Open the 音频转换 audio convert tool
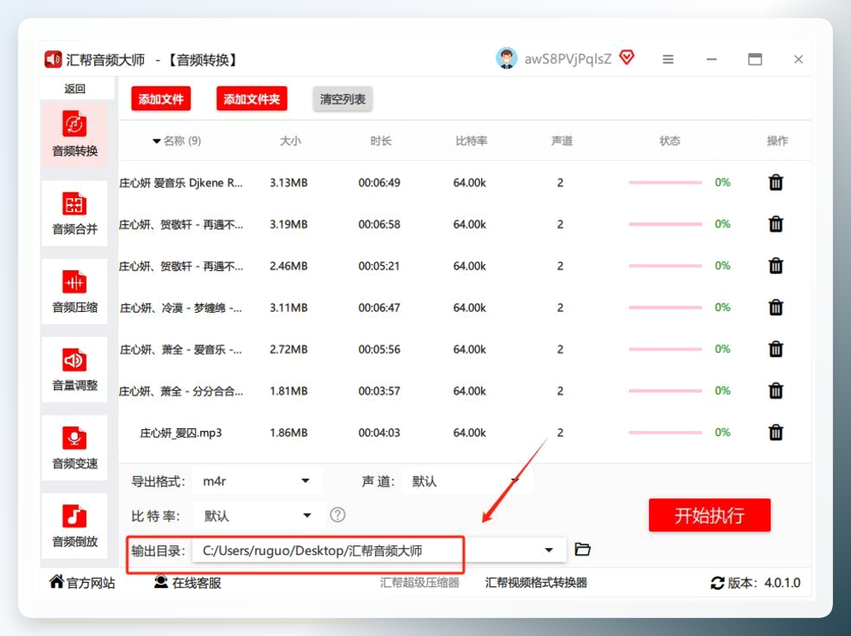This screenshot has width=851, height=636. (74, 135)
